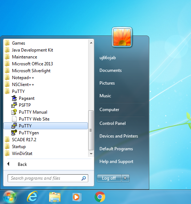This screenshot has width=191, height=204.
Task: Open Windows Media Player from the taskbar
Action: pyautogui.click(x=77, y=197)
